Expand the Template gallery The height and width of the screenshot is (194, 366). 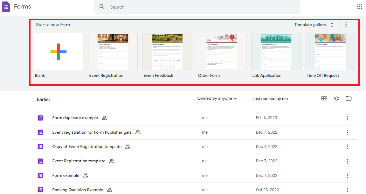point(314,25)
